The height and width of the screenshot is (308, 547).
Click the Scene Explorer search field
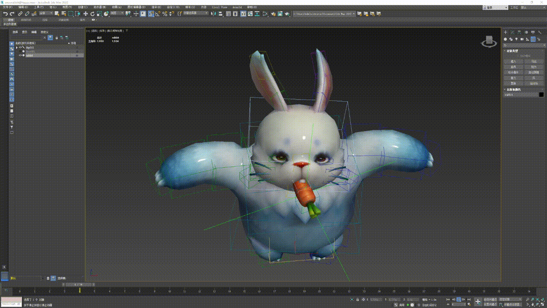(x=26, y=38)
